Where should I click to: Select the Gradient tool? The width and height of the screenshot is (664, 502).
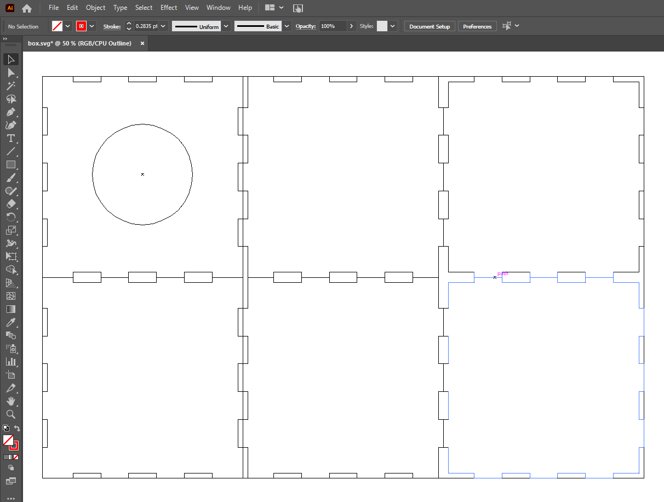click(10, 309)
